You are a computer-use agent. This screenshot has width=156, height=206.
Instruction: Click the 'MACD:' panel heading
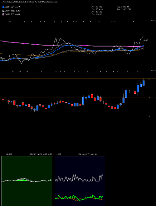click(9, 154)
